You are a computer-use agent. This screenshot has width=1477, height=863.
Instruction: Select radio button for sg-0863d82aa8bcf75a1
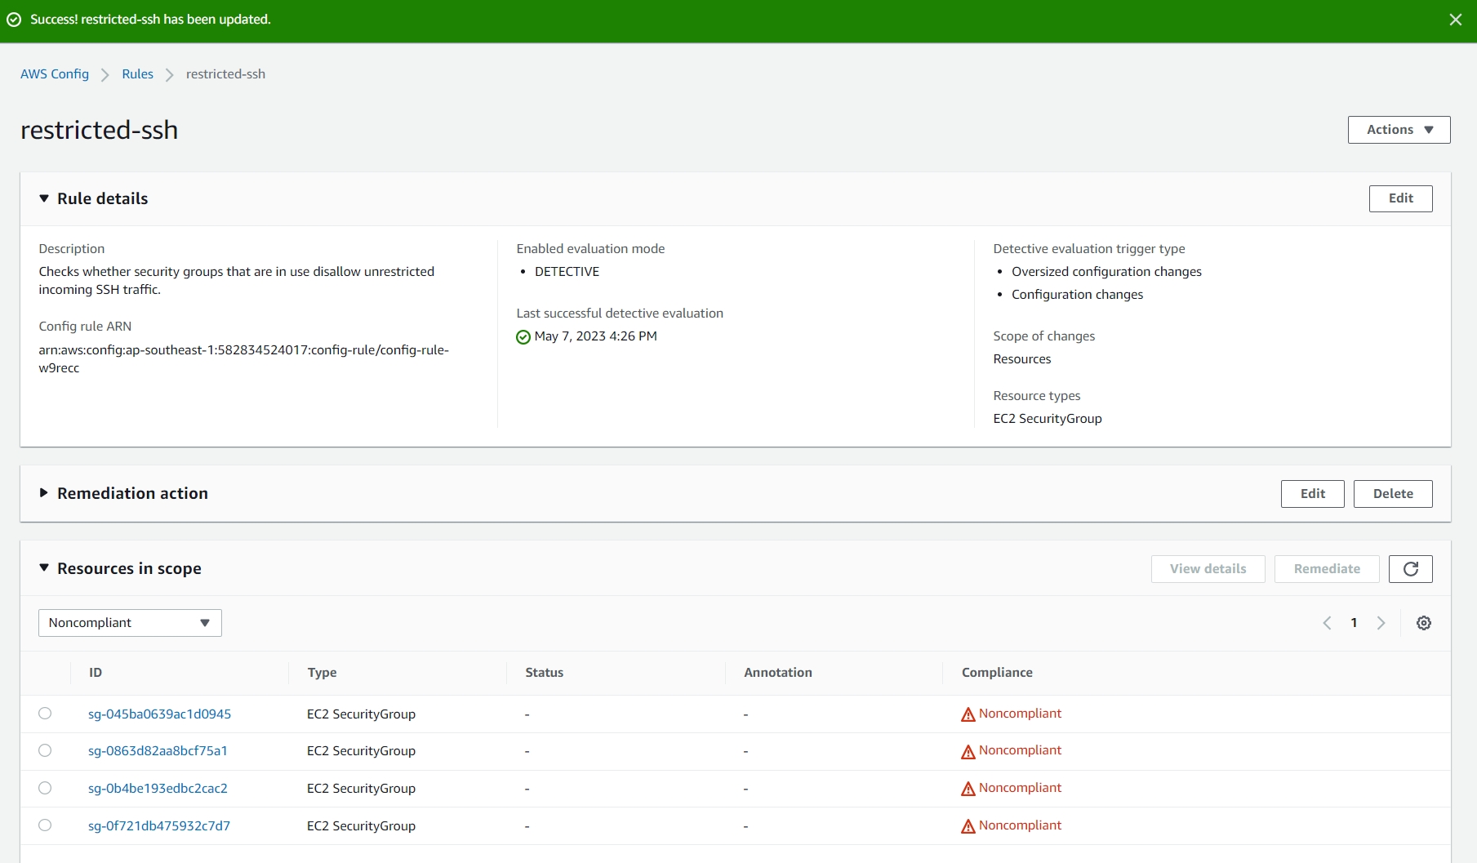[45, 750]
